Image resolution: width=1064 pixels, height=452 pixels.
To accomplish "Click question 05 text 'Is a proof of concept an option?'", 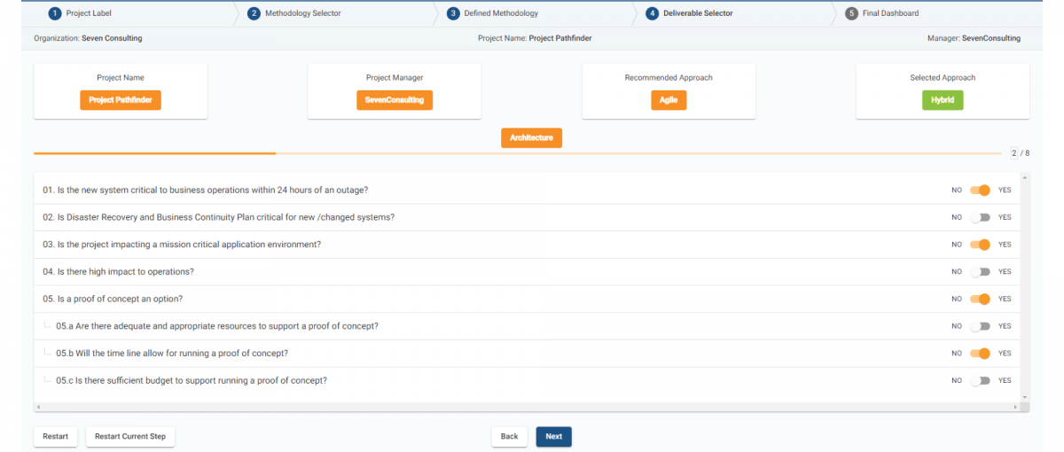I will 113,299.
